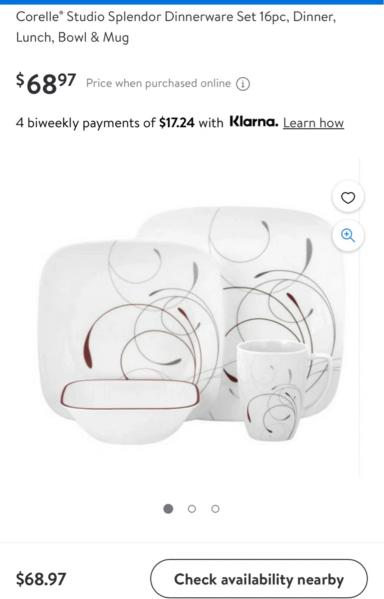Open the Klarna Learn how link
Screen dimensions: 384x599
click(313, 123)
